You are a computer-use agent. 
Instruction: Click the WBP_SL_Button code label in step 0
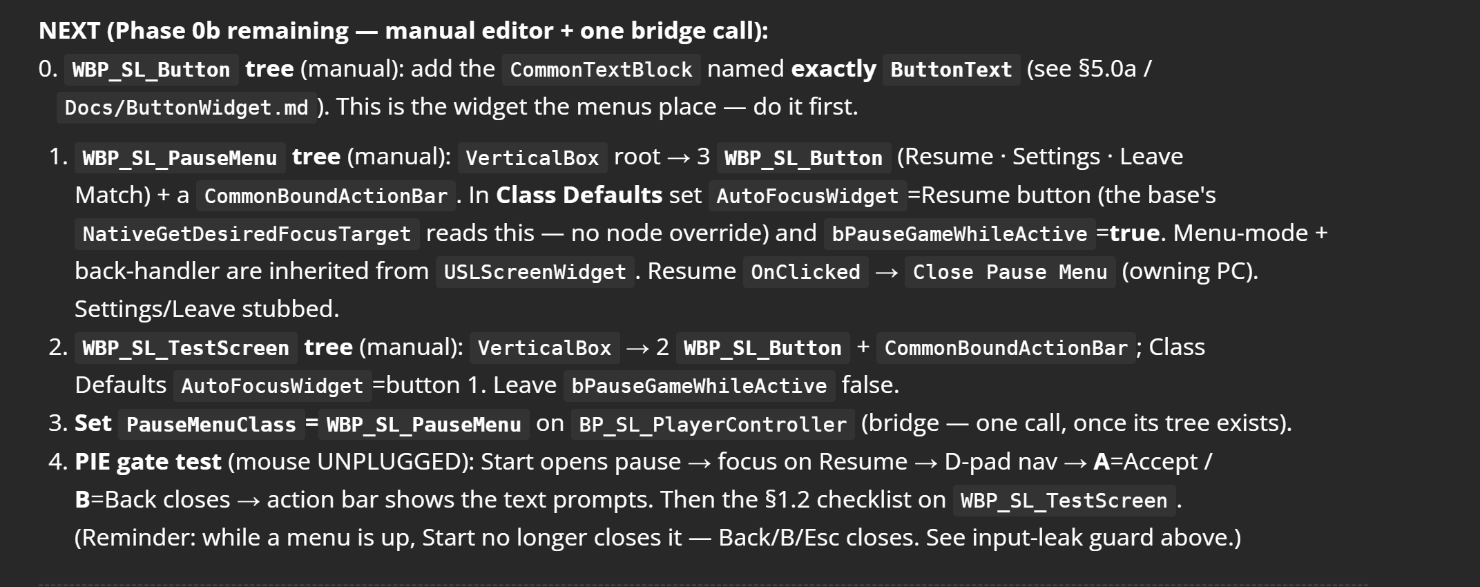coord(151,70)
